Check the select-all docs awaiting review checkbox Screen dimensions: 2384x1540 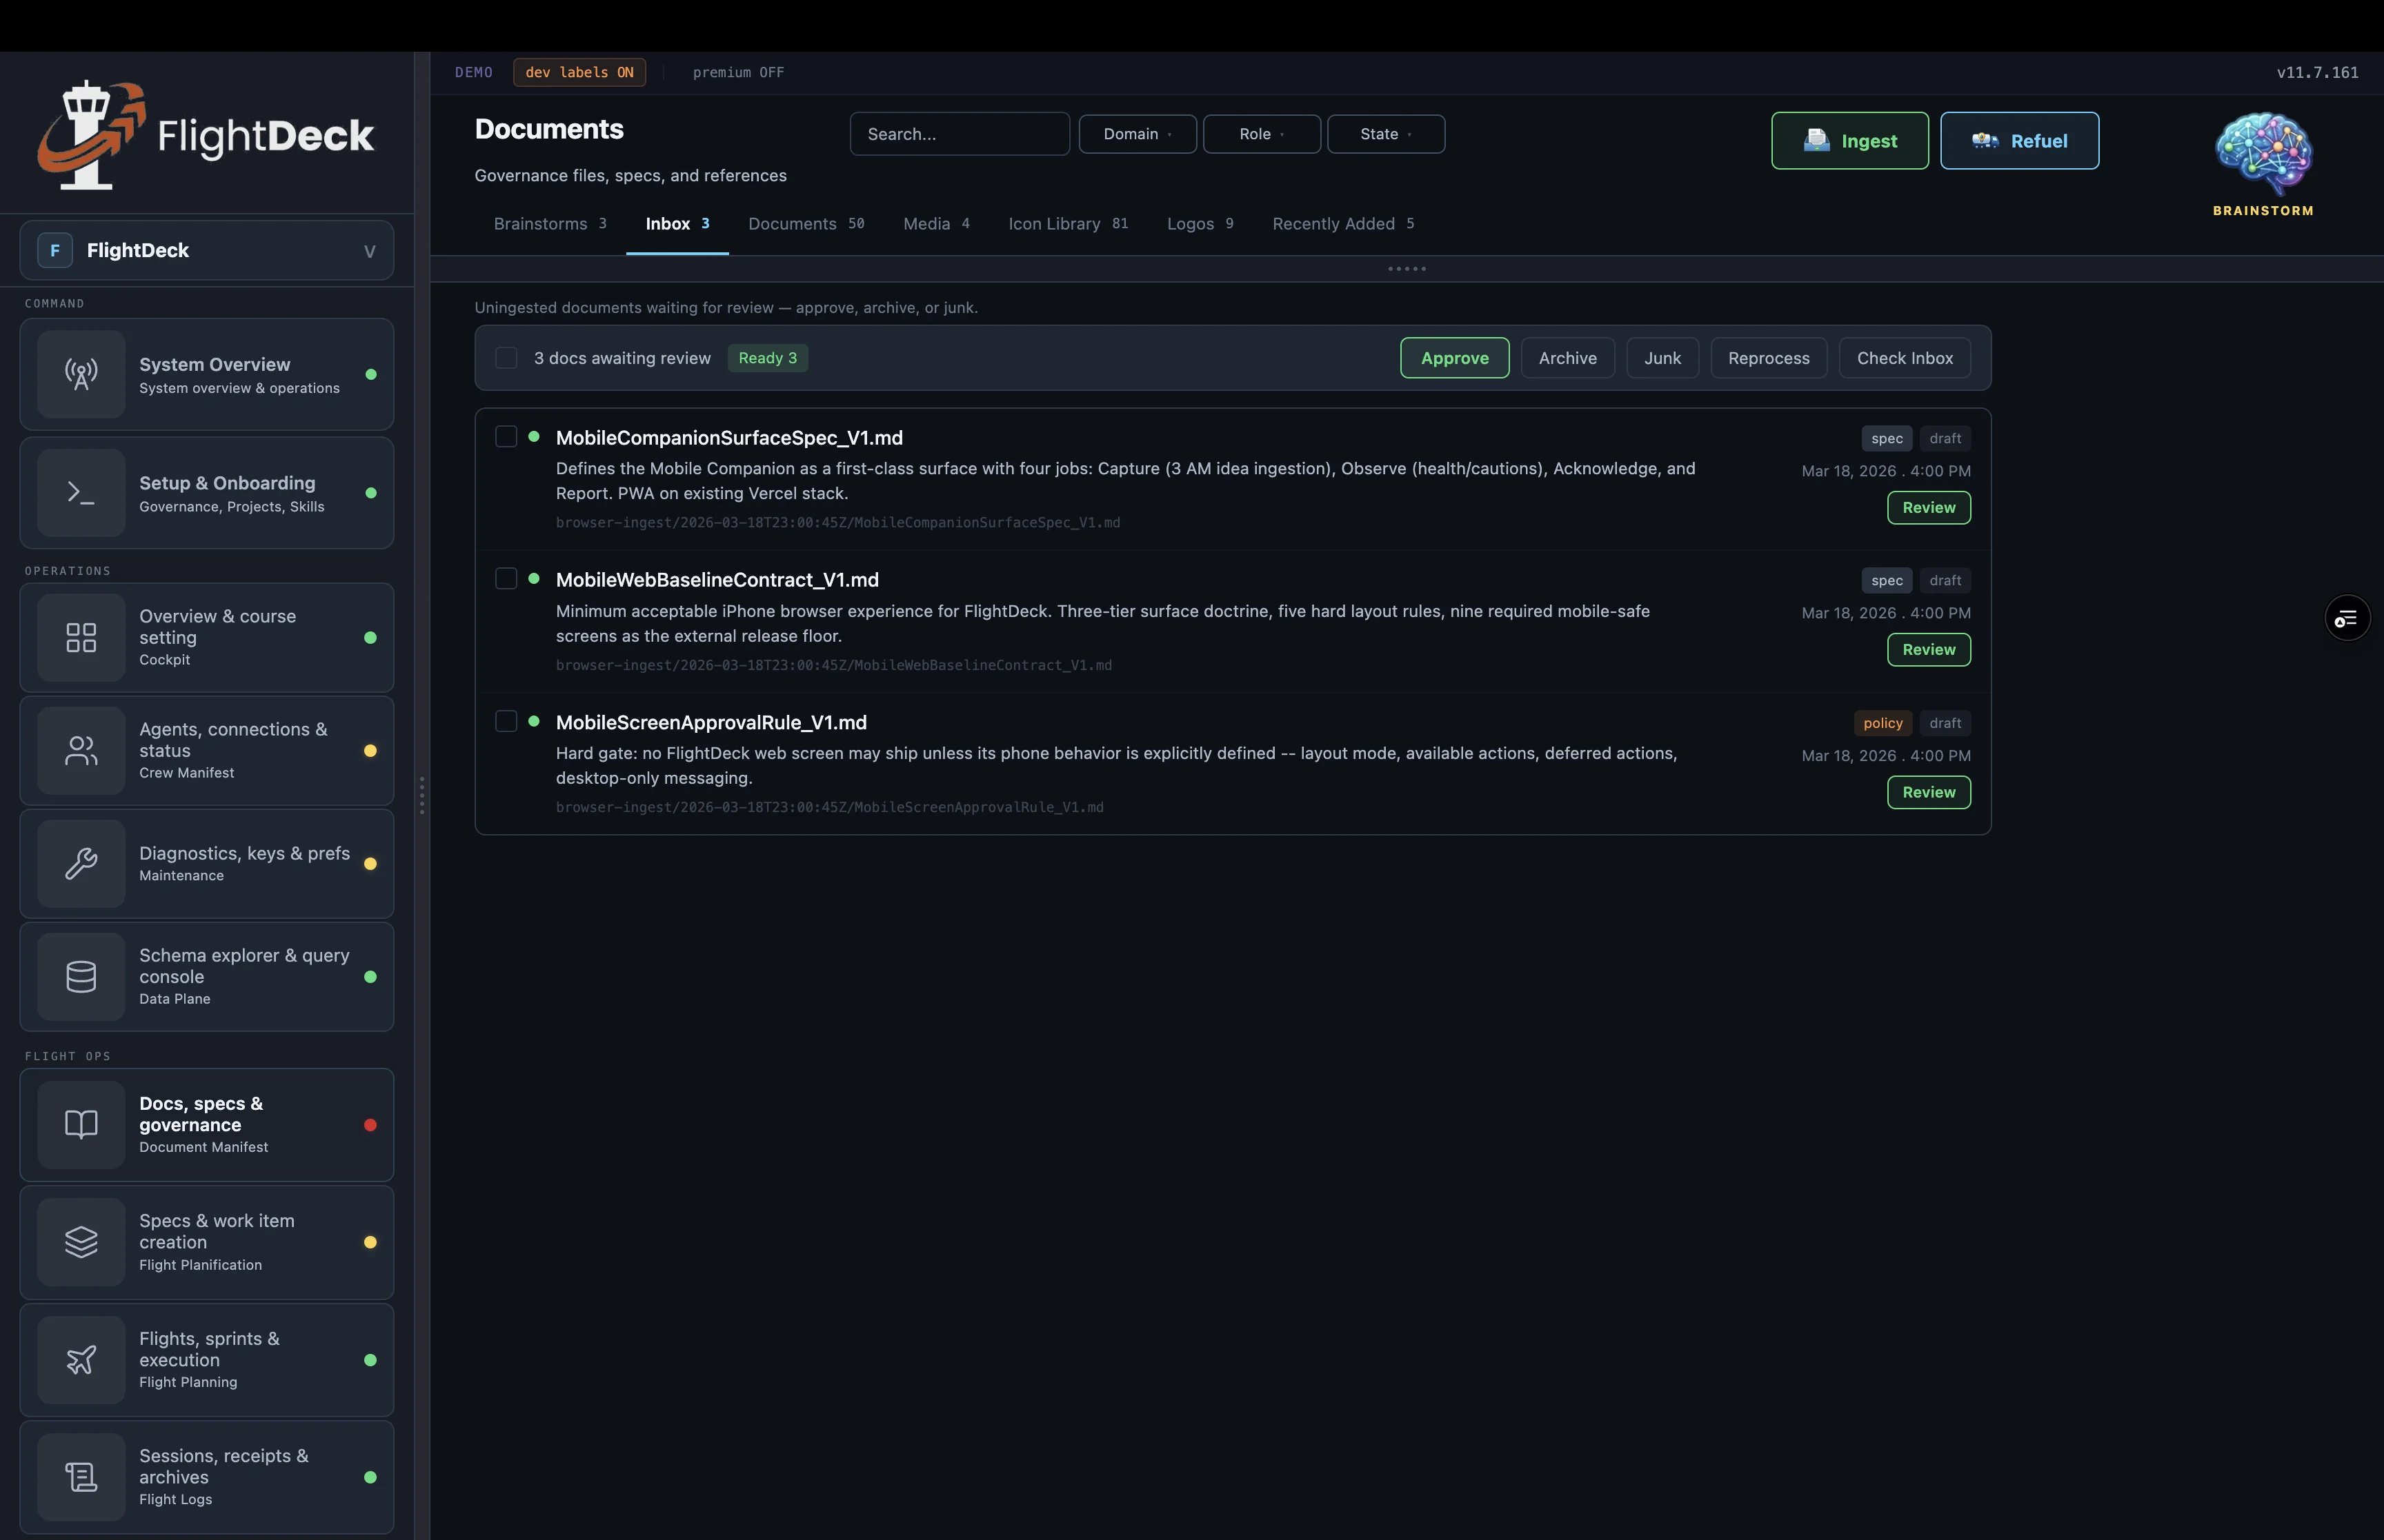(506, 357)
